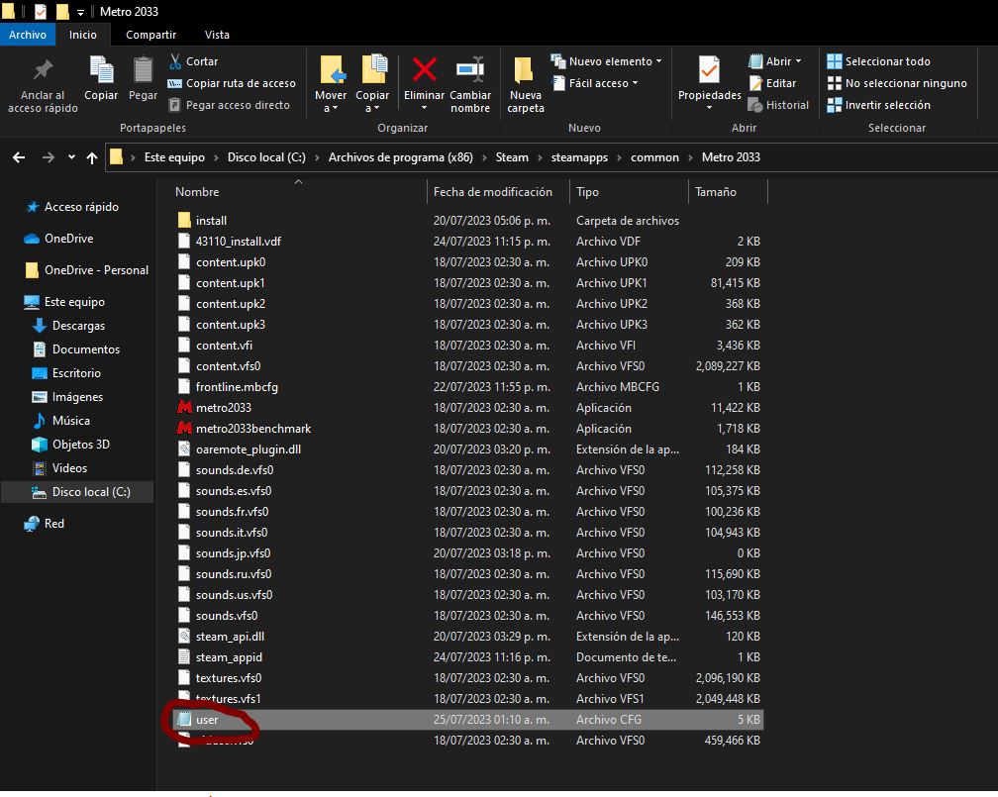
Task: Switch to the Vista ribbon tab
Action: pos(217,35)
